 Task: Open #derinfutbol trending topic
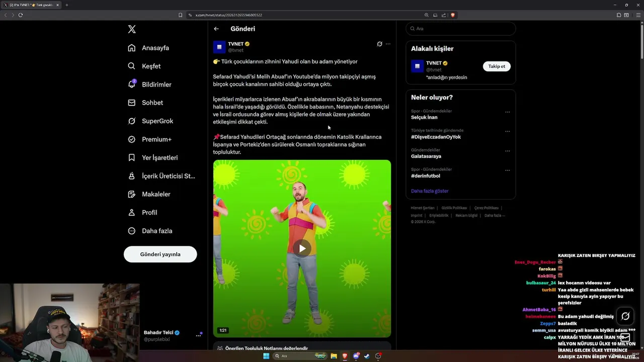[426, 176]
